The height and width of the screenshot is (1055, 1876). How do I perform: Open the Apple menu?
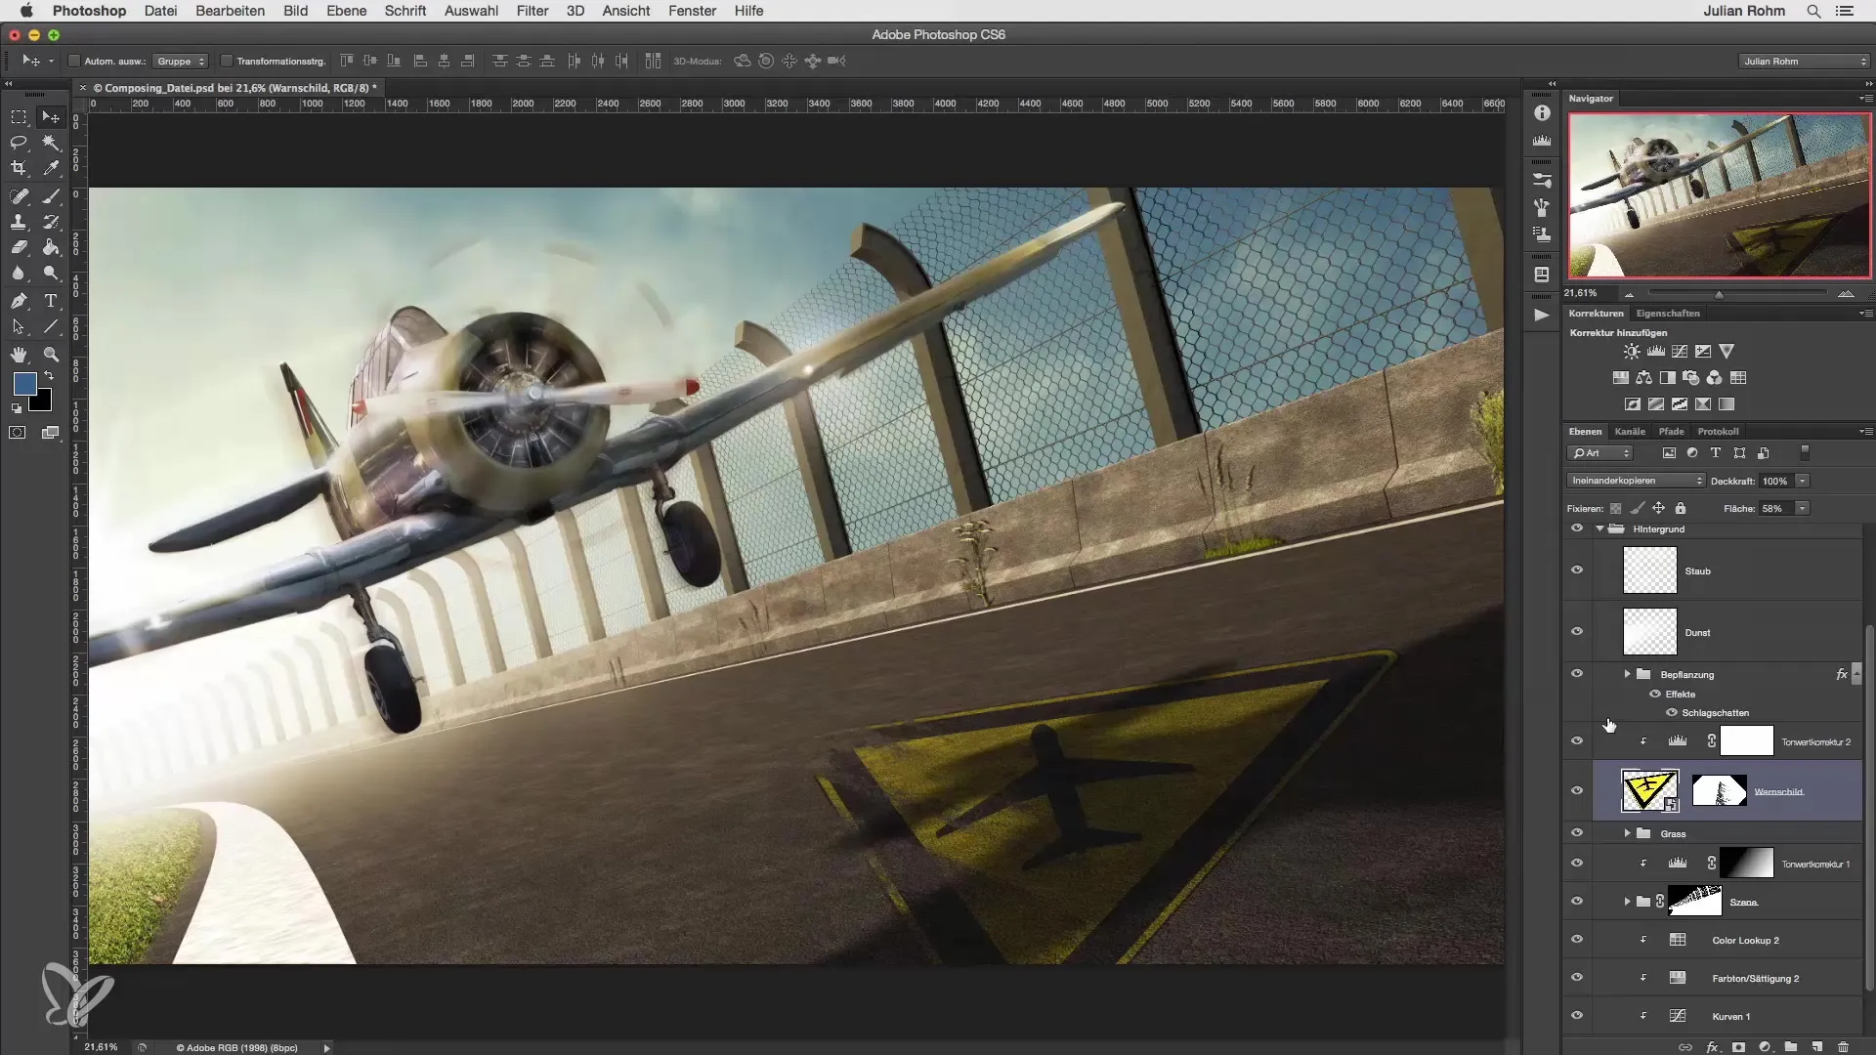coord(26,11)
